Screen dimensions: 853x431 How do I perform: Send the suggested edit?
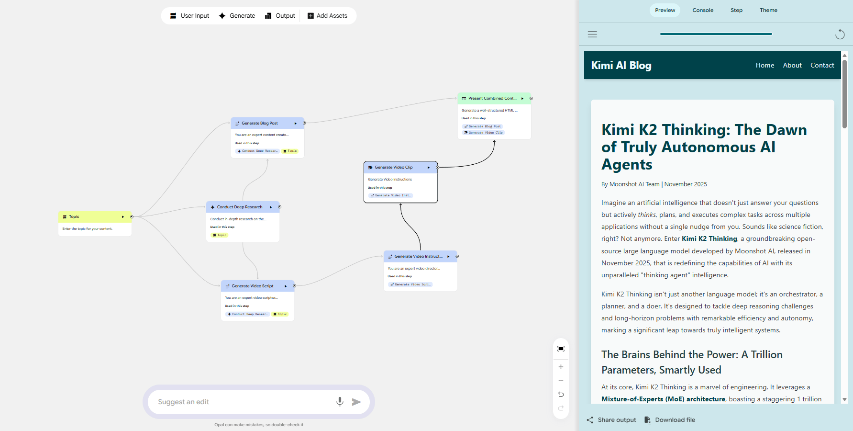356,402
